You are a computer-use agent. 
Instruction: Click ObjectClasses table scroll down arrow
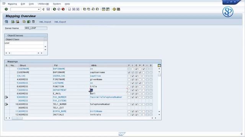point(45,50)
